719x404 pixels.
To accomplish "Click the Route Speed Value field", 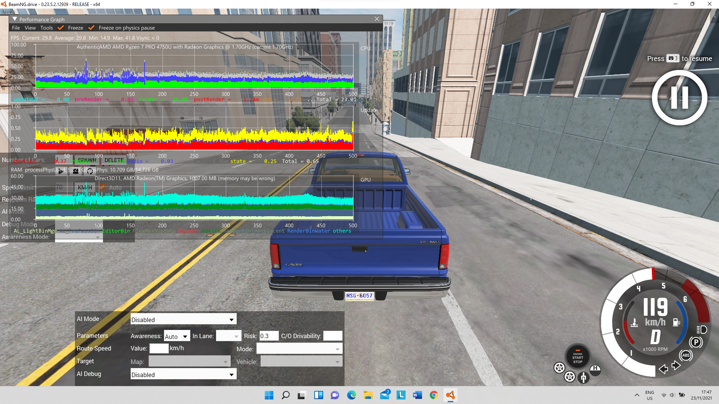I will pyautogui.click(x=159, y=348).
